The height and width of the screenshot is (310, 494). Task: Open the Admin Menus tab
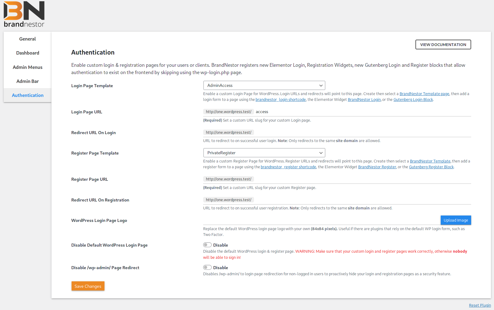pyautogui.click(x=27, y=67)
